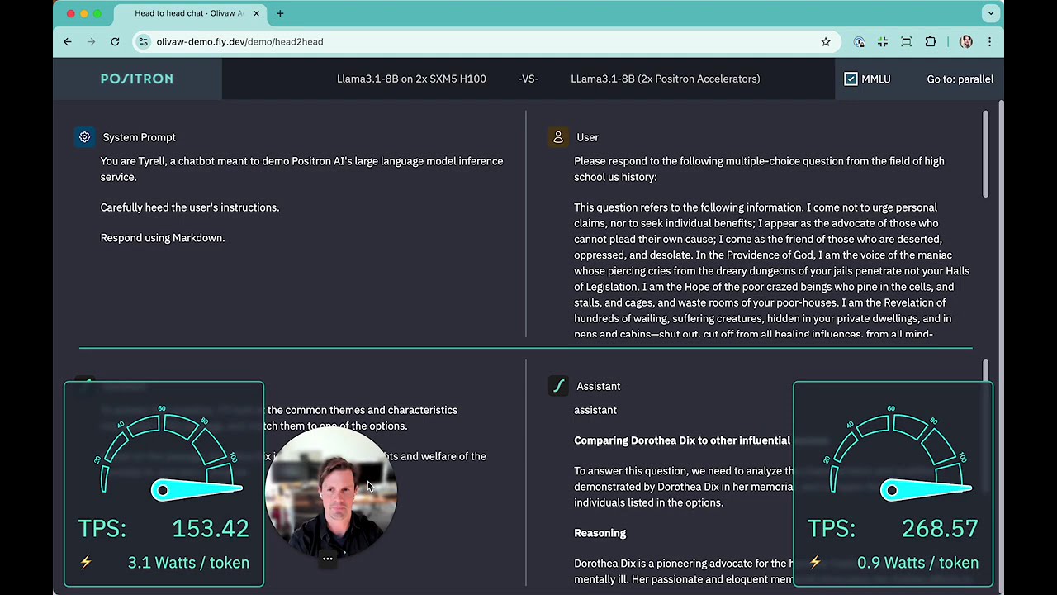Image resolution: width=1057 pixels, height=595 pixels.
Task: Reload the current page
Action: pos(115,41)
